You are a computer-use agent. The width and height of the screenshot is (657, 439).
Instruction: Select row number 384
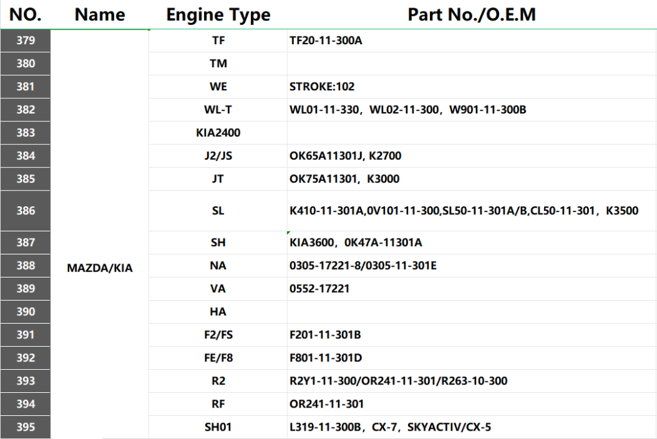25,156
